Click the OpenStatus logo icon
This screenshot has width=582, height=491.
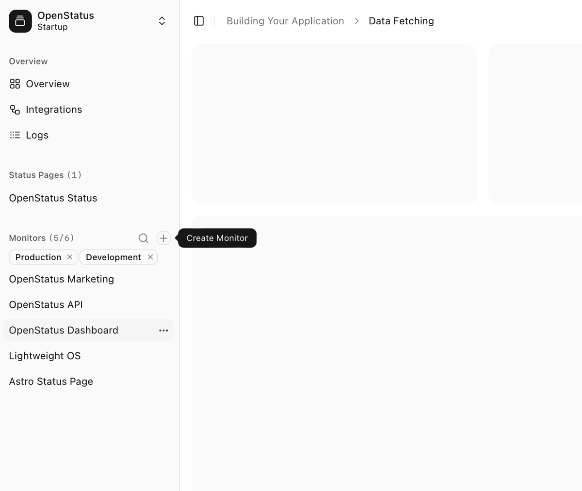[20, 21]
